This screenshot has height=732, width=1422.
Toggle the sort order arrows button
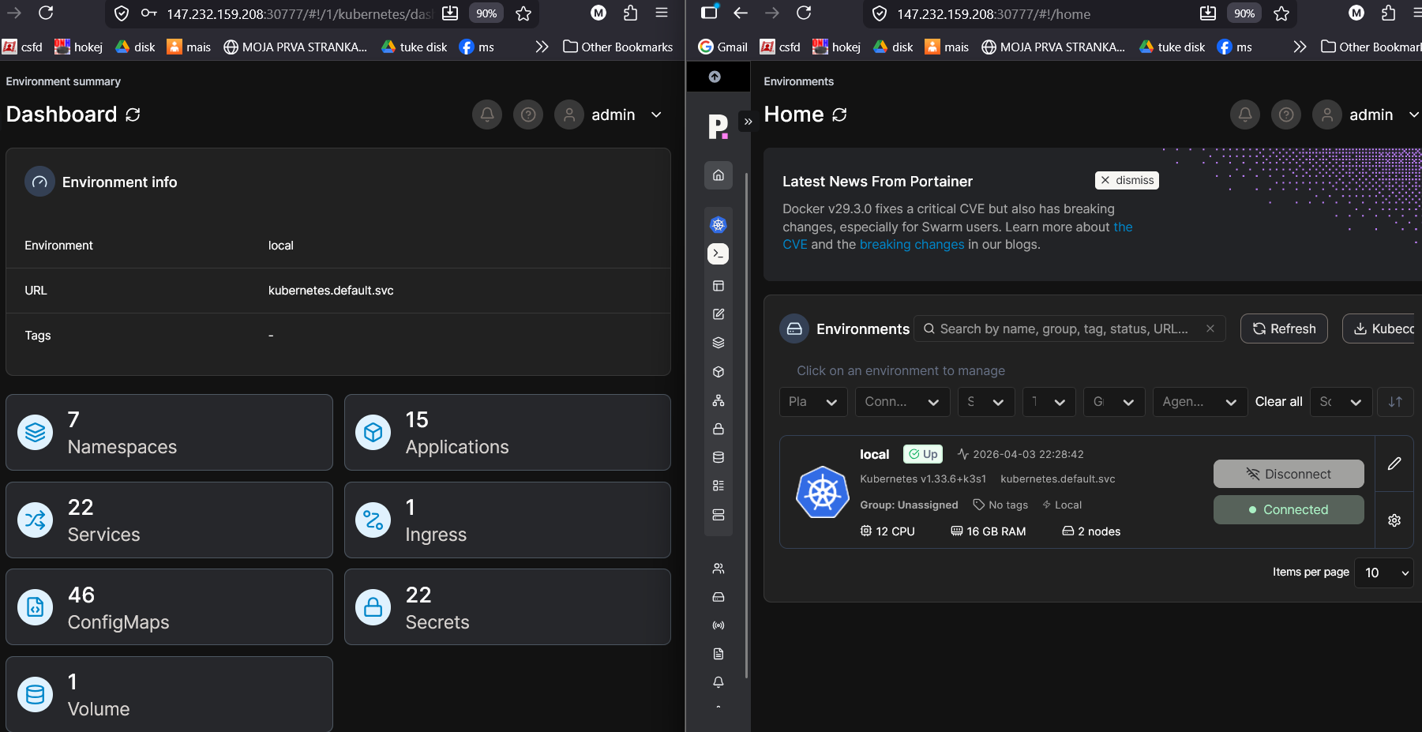click(1395, 402)
